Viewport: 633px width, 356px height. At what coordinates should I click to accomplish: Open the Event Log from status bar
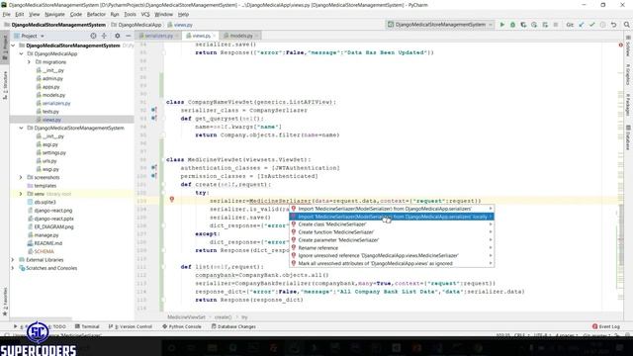pyautogui.click(x=605, y=326)
